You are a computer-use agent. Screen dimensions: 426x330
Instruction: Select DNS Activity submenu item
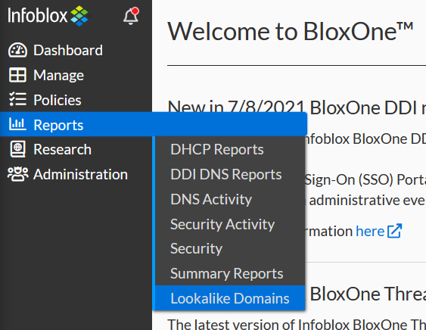pos(230,199)
